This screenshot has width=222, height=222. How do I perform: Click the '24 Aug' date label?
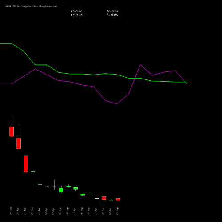[x=11, y=211]
